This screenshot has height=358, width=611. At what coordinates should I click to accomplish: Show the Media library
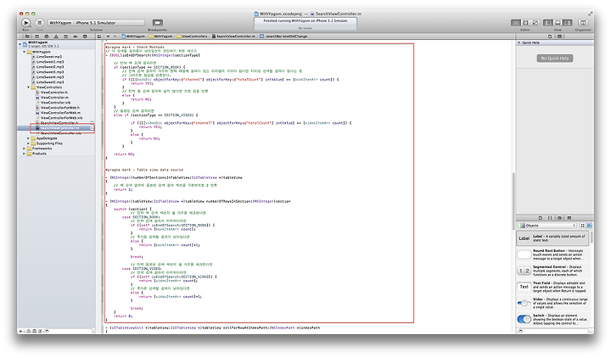[569, 218]
